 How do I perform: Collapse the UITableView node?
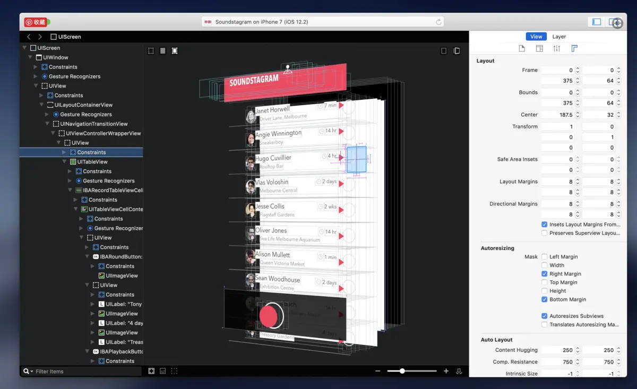tap(65, 162)
